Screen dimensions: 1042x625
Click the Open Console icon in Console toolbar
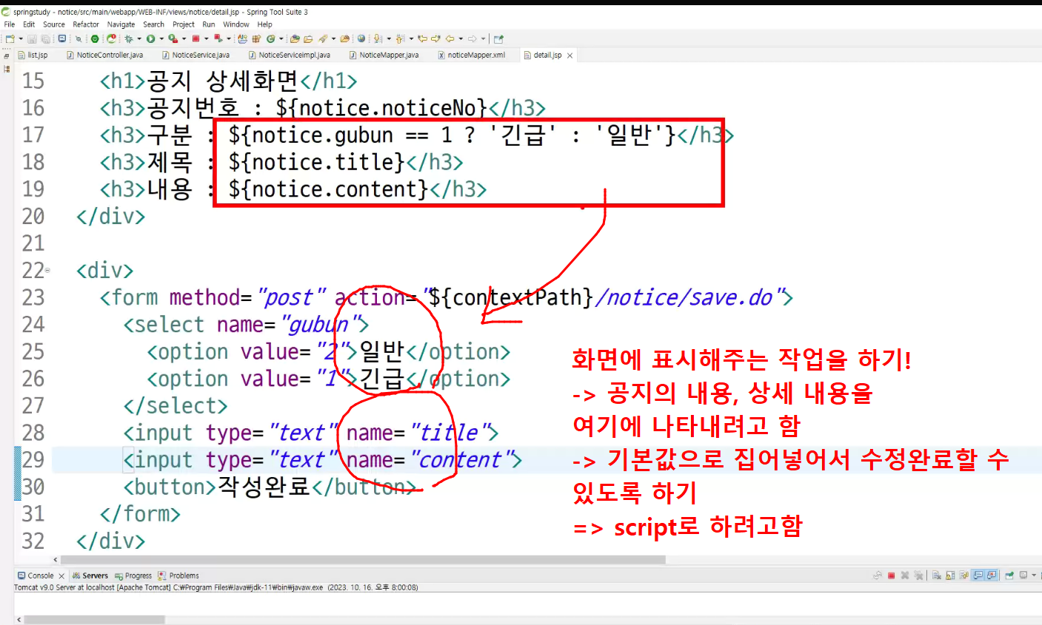[1040, 575]
